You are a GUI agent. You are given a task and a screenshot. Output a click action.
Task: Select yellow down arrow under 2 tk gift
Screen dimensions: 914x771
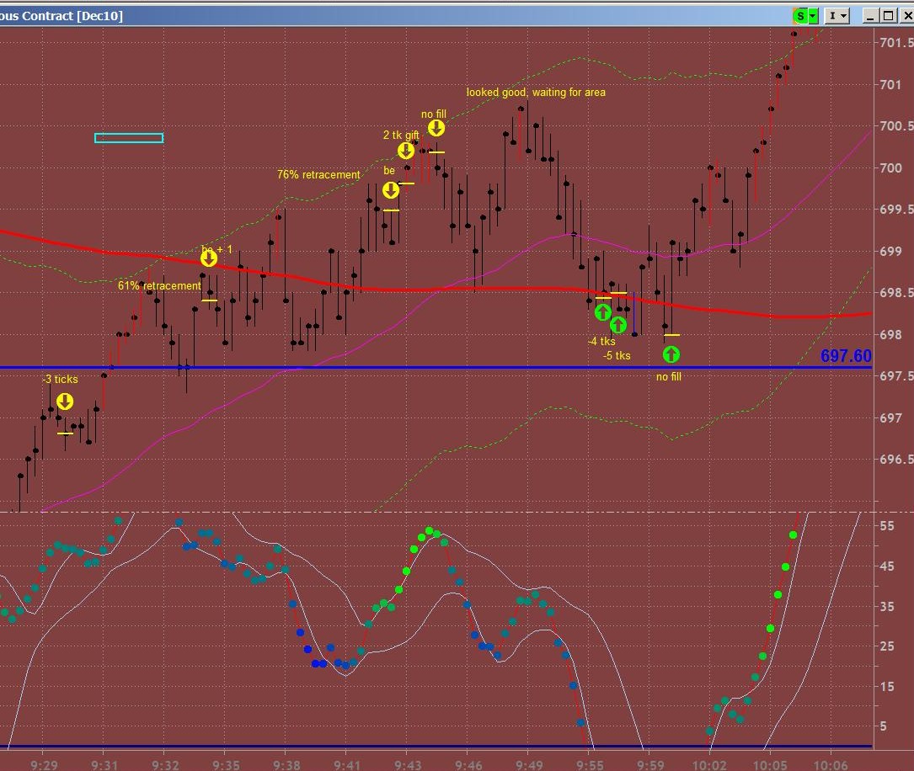(406, 150)
